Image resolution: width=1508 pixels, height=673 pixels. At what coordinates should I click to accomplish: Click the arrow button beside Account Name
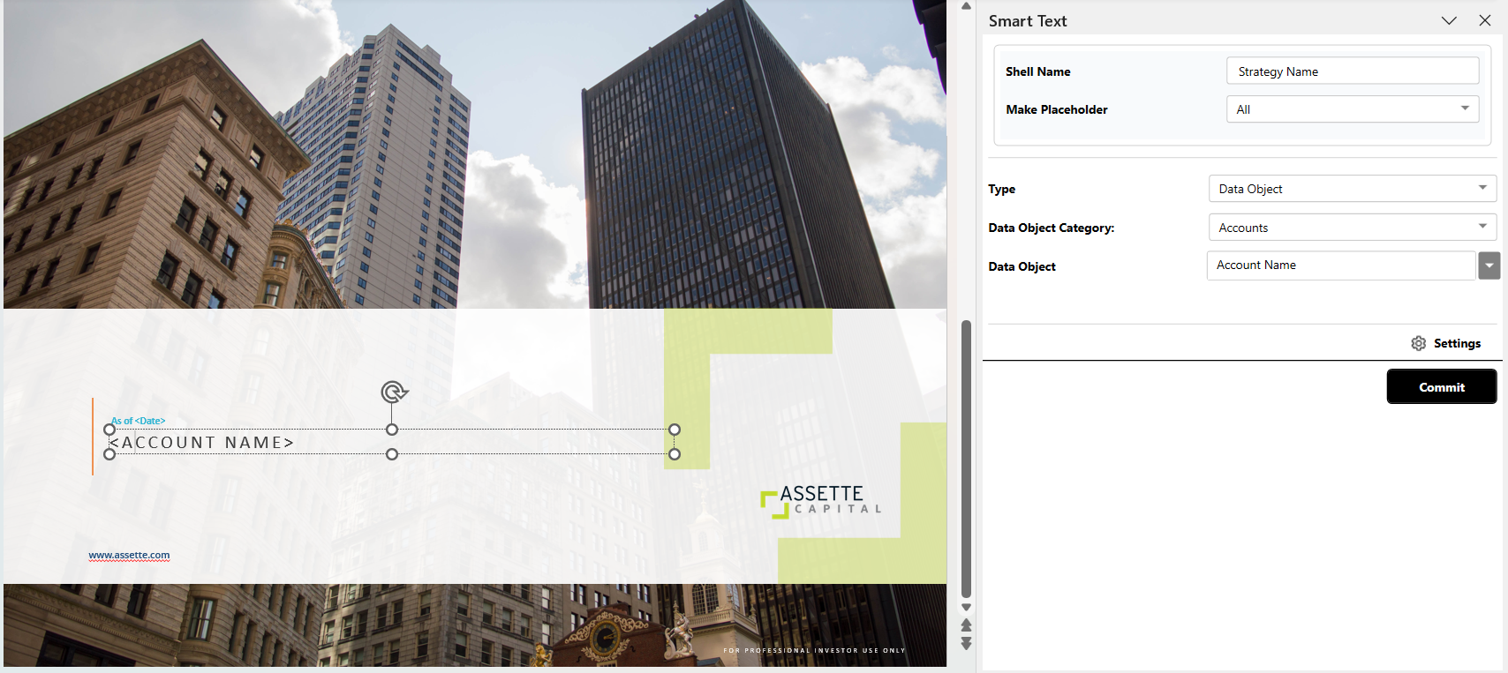tap(1489, 265)
